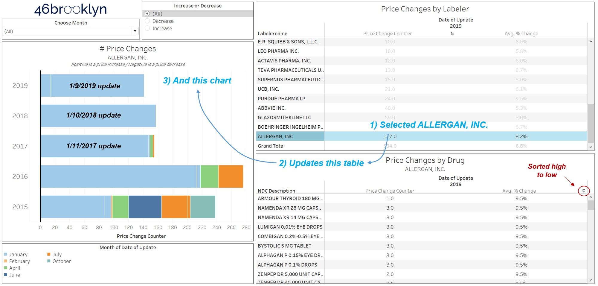Click the green April segment of 2016 bar
Viewport: 598px width, 286px height.
[210, 177]
